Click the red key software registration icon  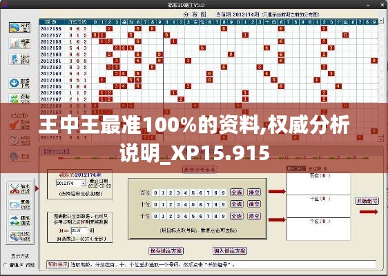19,125
